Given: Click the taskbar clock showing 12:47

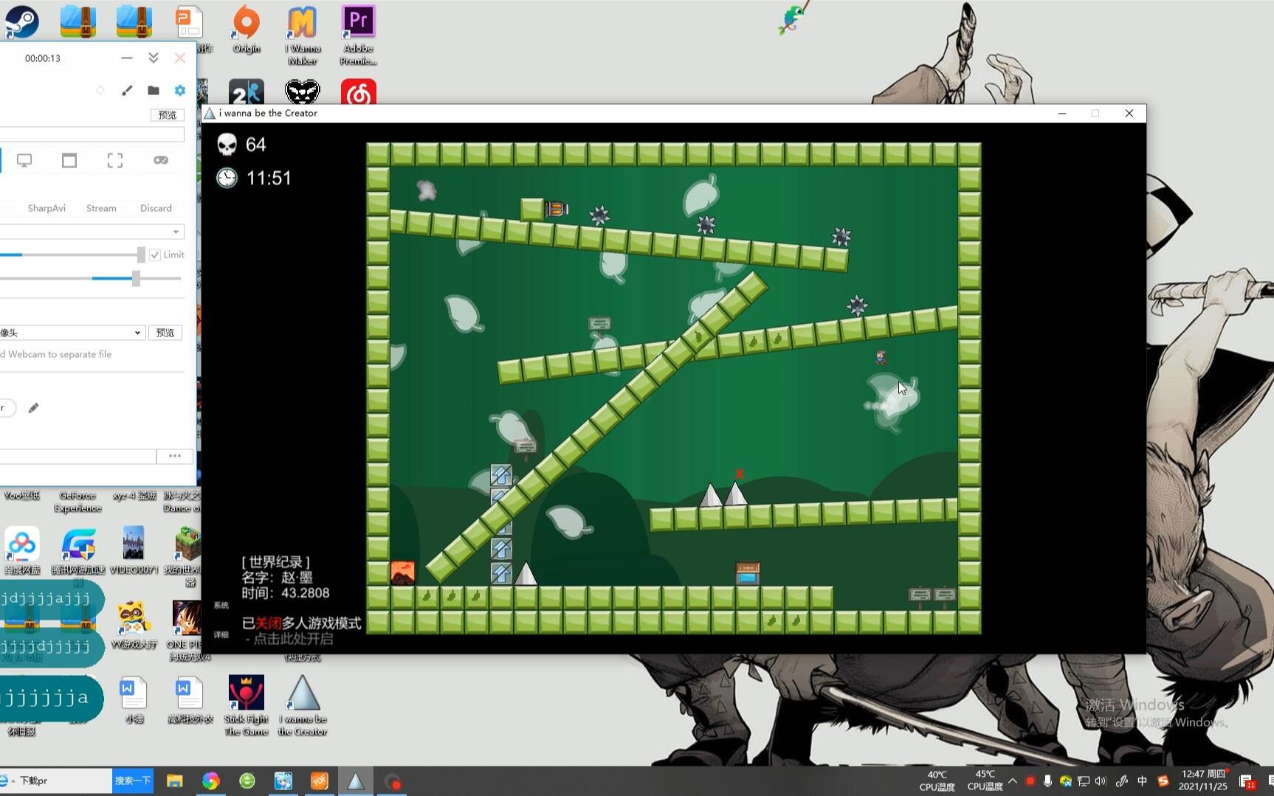Looking at the screenshot, I should click(x=1203, y=781).
